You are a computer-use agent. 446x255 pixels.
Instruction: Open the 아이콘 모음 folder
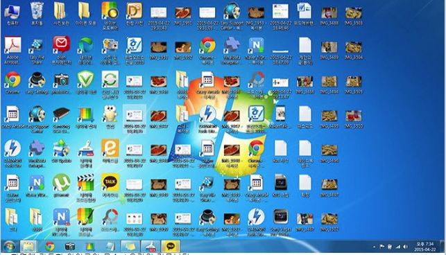pos(85,15)
